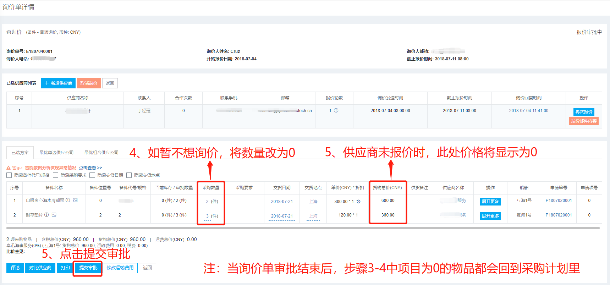Click 对比供应商 button
The height and width of the screenshot is (285, 610).
tap(40, 268)
